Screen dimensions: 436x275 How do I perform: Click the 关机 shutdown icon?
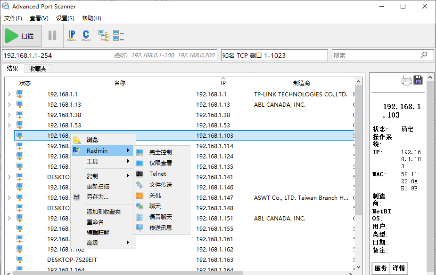[140, 196]
